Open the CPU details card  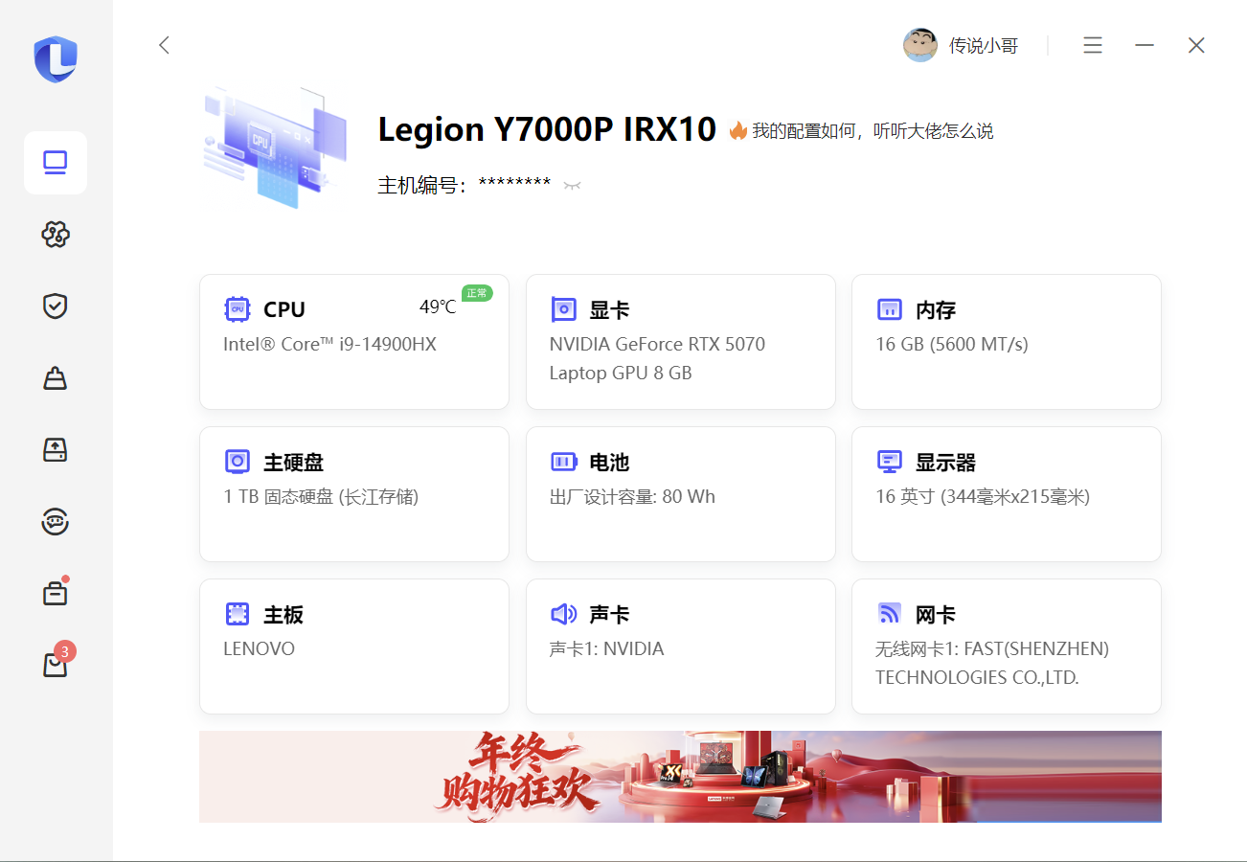(354, 341)
